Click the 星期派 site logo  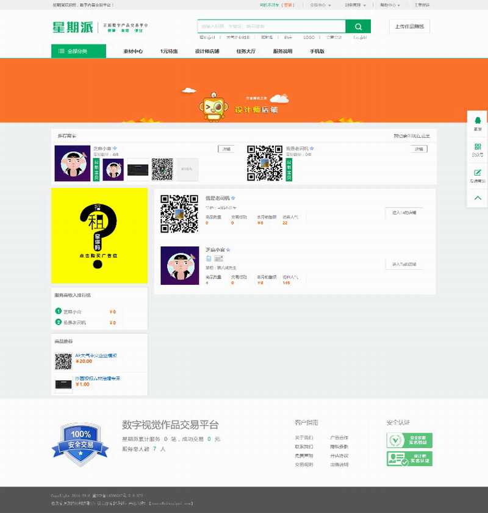tap(73, 27)
